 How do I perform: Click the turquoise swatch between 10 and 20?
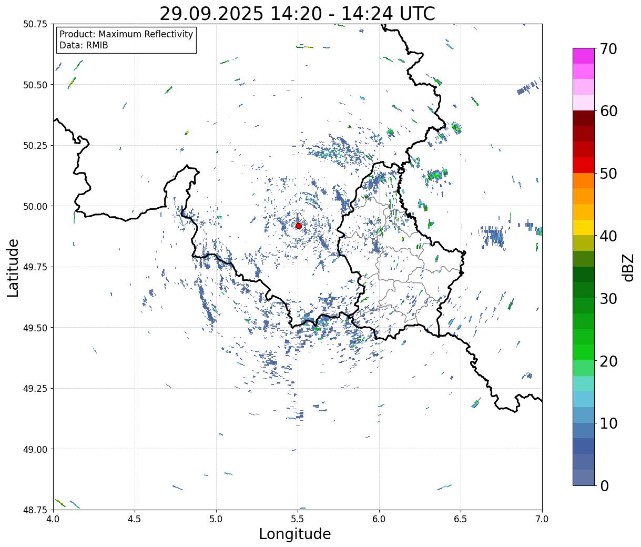pos(584,383)
